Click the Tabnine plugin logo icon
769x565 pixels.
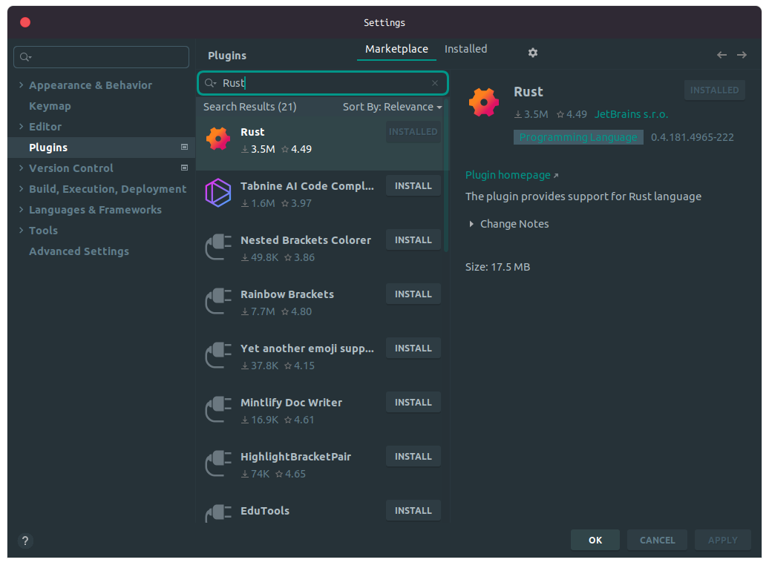coord(217,193)
